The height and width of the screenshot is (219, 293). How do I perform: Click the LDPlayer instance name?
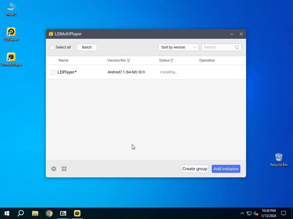(66, 72)
